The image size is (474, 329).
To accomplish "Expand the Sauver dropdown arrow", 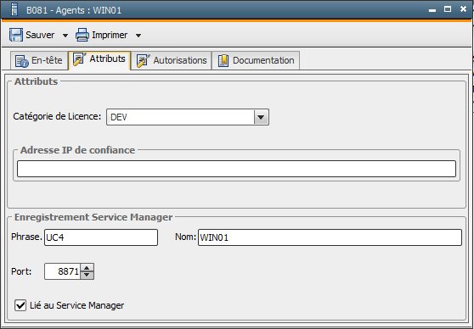I will (x=65, y=36).
